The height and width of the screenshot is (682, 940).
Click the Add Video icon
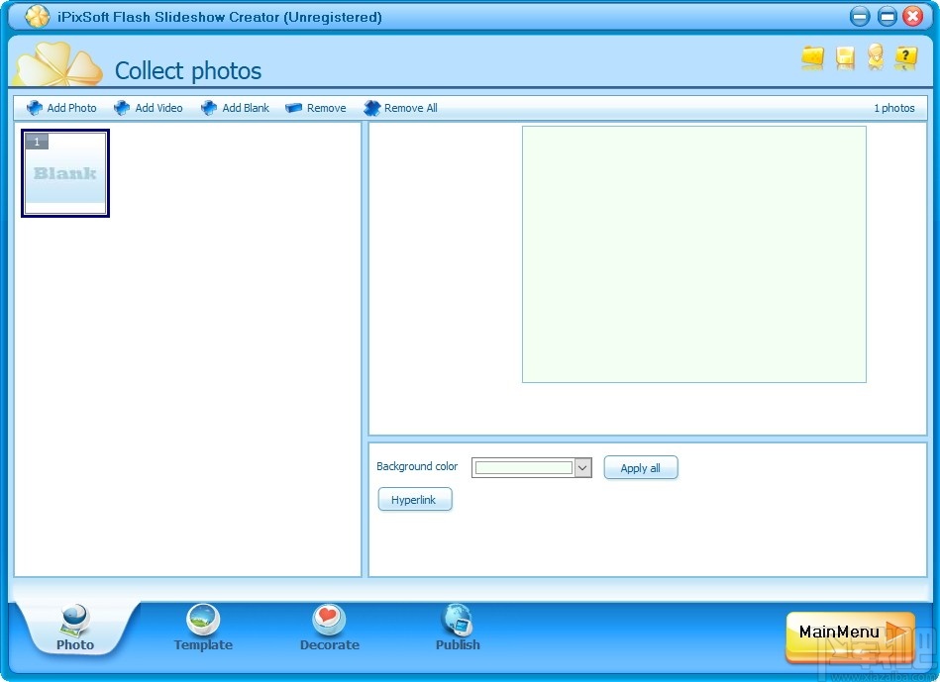[x=122, y=108]
